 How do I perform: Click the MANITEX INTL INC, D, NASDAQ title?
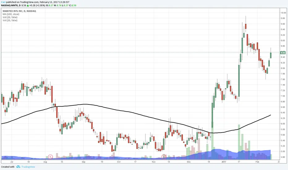coord(19,11)
